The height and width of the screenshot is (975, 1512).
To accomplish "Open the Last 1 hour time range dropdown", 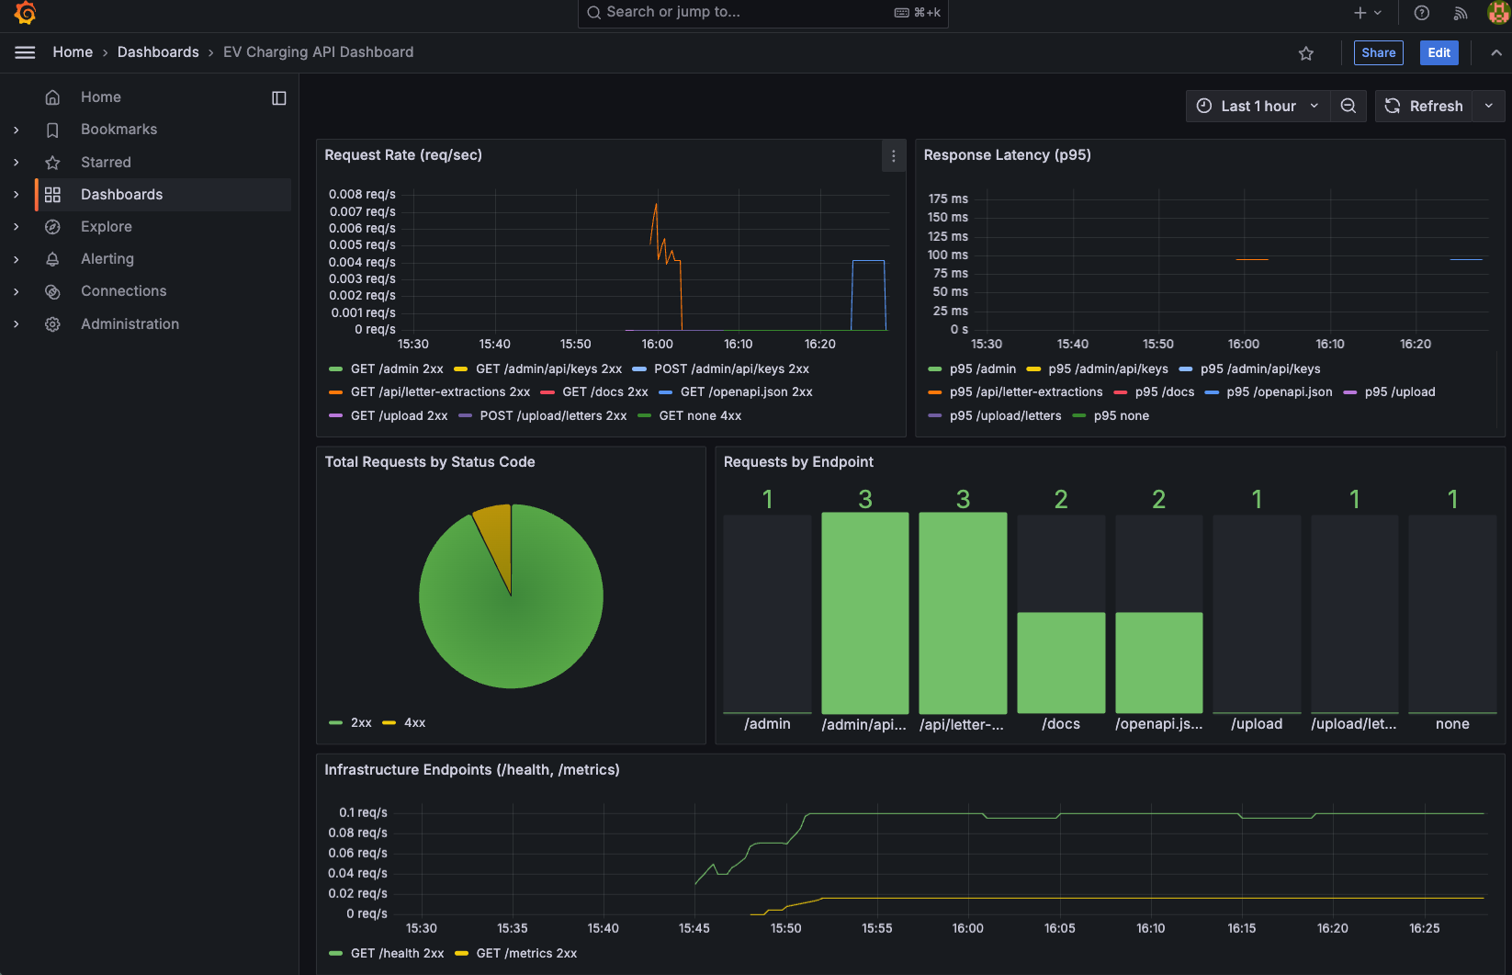I will (1258, 106).
